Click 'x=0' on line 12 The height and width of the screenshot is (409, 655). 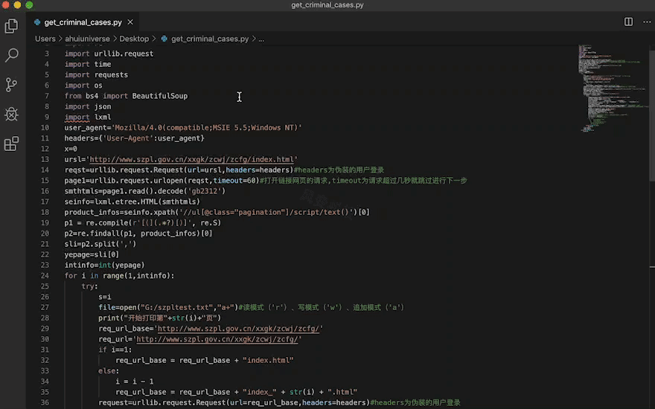point(71,149)
